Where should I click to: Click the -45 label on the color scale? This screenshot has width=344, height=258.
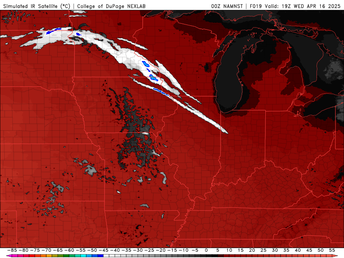[103, 250]
